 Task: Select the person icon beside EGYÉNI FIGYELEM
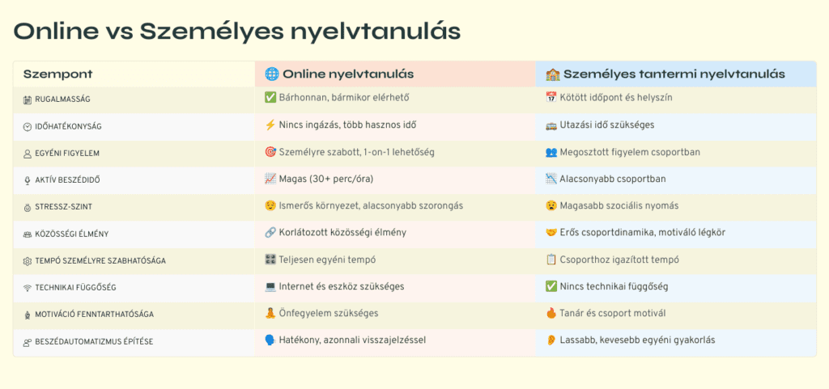(28, 153)
